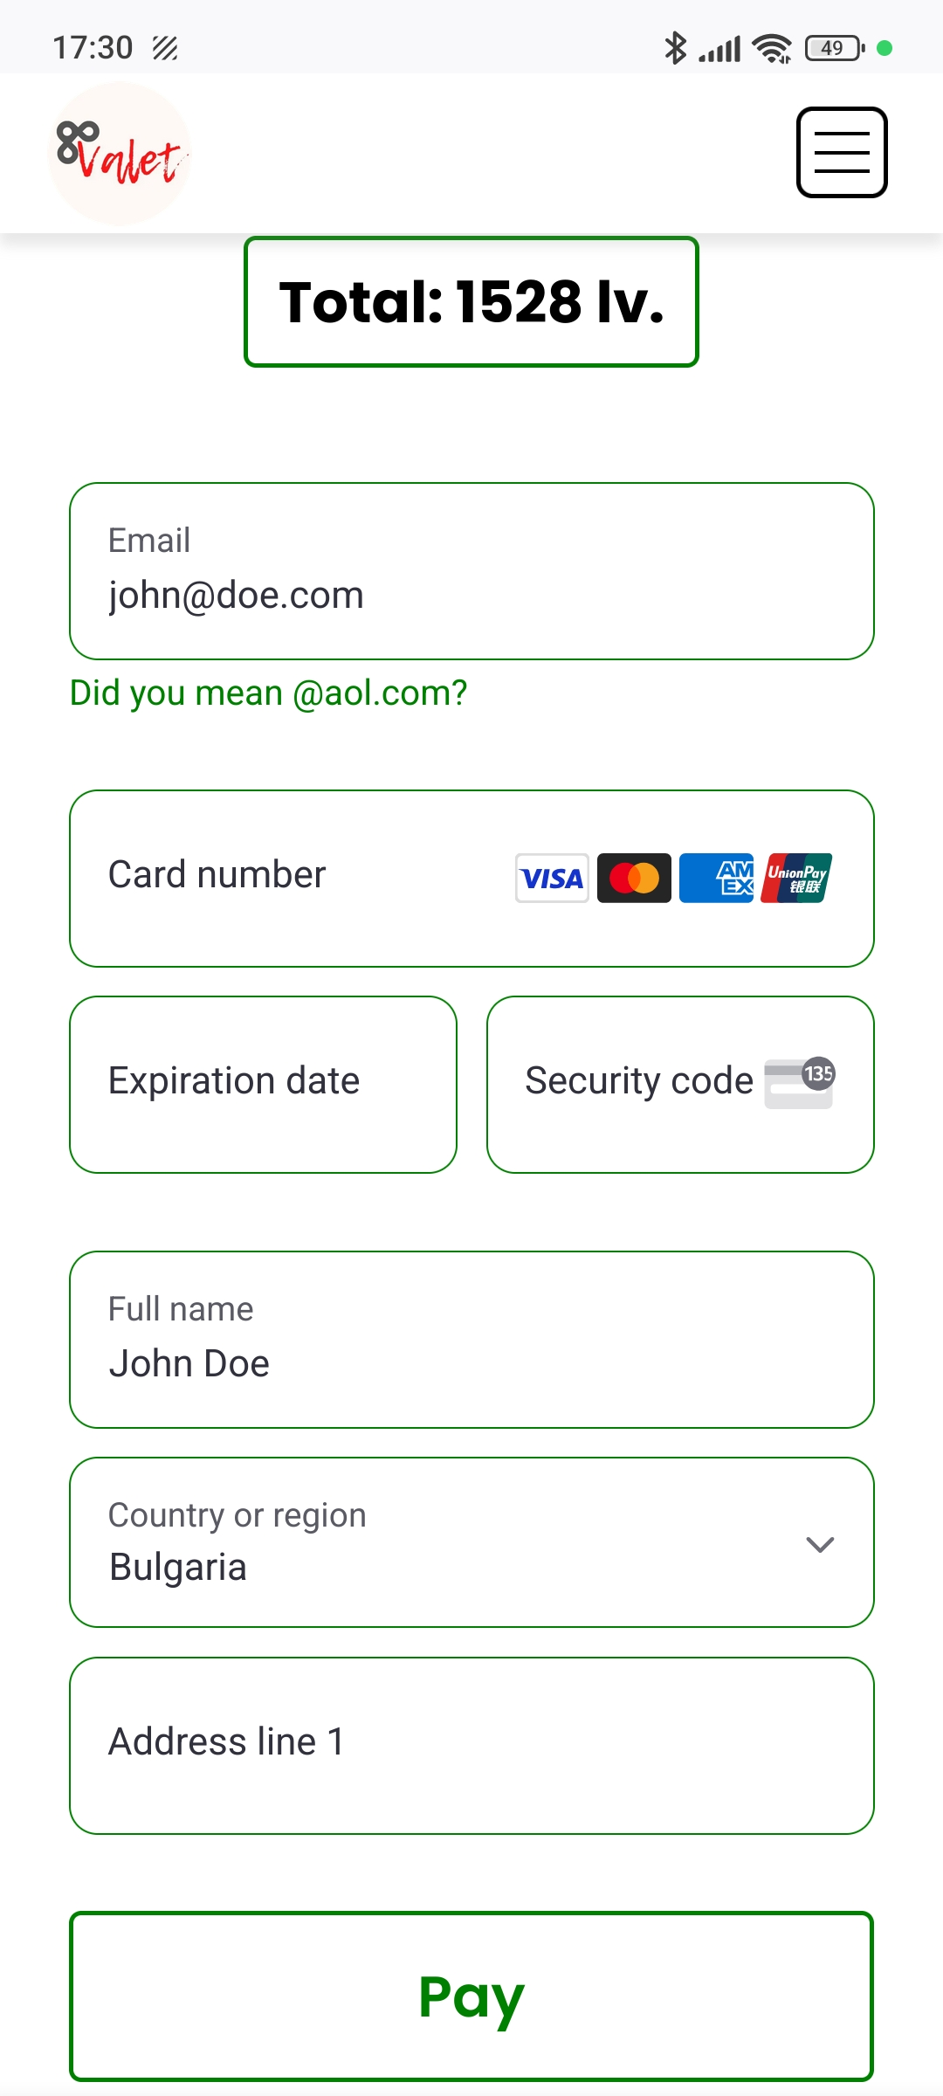Tap the Visa card icon
The image size is (943, 2096).
pos(552,878)
